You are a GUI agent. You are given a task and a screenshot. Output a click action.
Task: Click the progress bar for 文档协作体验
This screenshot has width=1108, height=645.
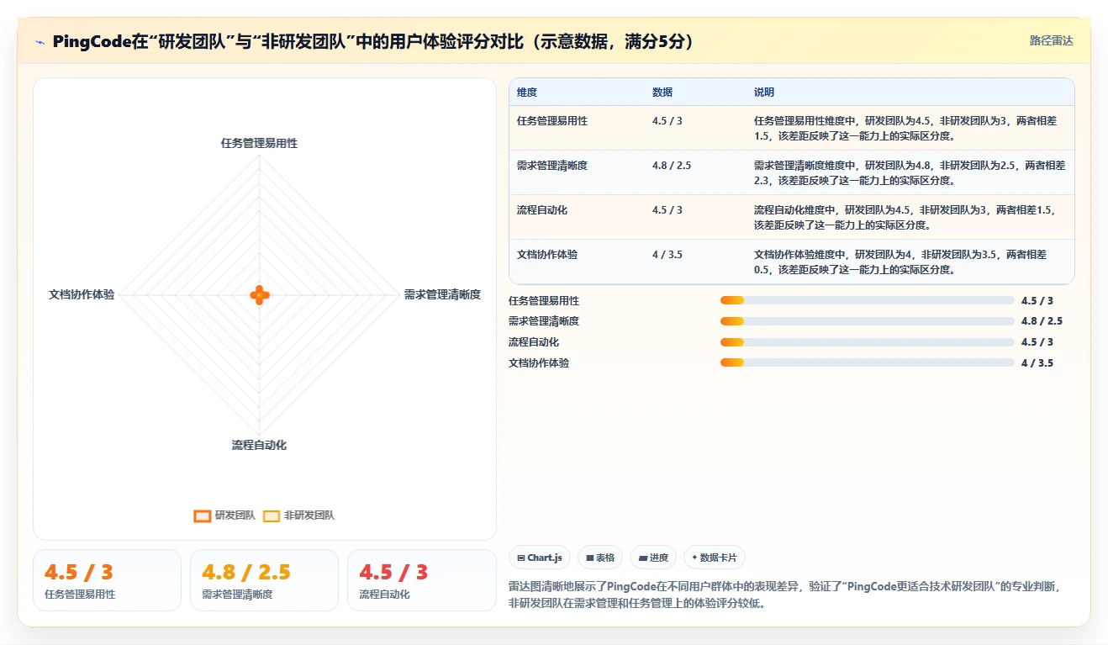[868, 363]
